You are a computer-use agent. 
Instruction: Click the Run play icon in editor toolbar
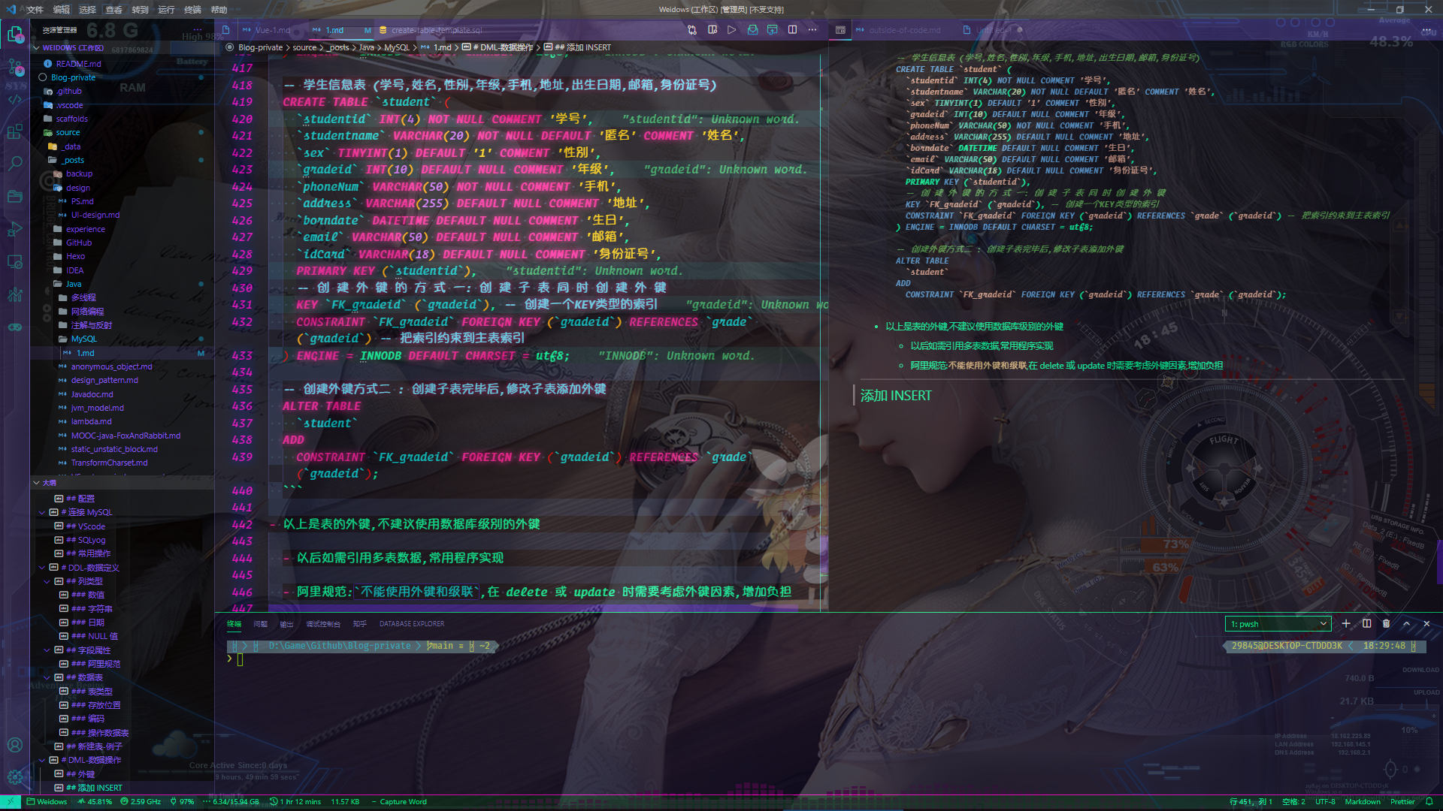[x=732, y=30]
